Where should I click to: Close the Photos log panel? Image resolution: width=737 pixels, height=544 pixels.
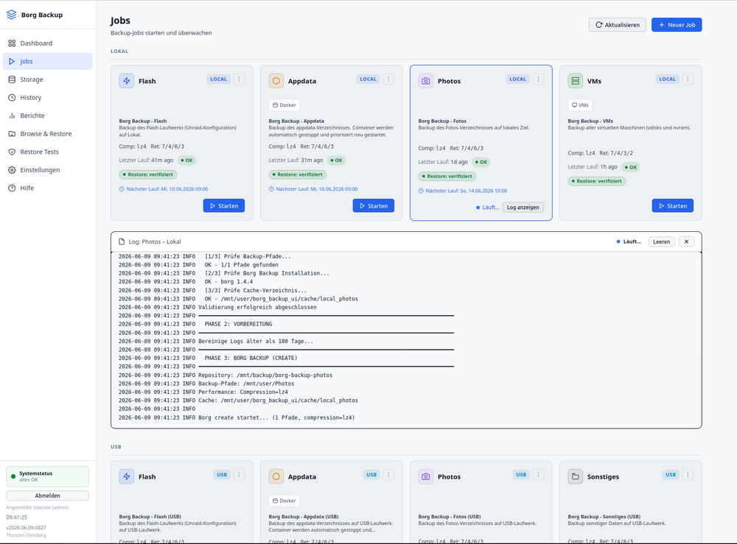tap(686, 241)
